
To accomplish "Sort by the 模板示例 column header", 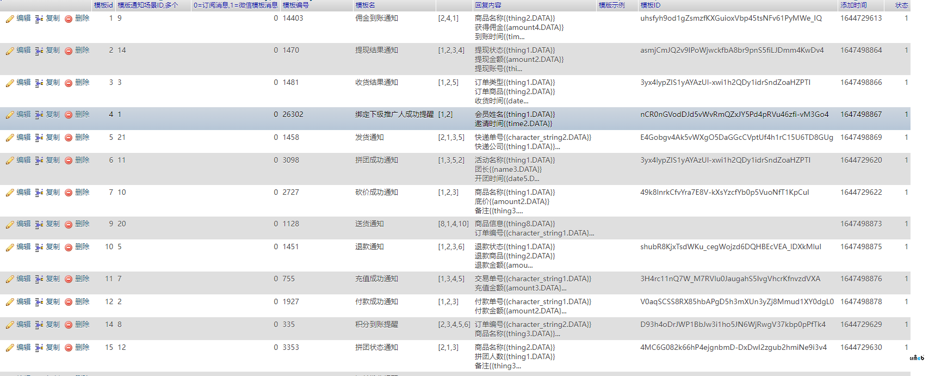I will point(612,5).
